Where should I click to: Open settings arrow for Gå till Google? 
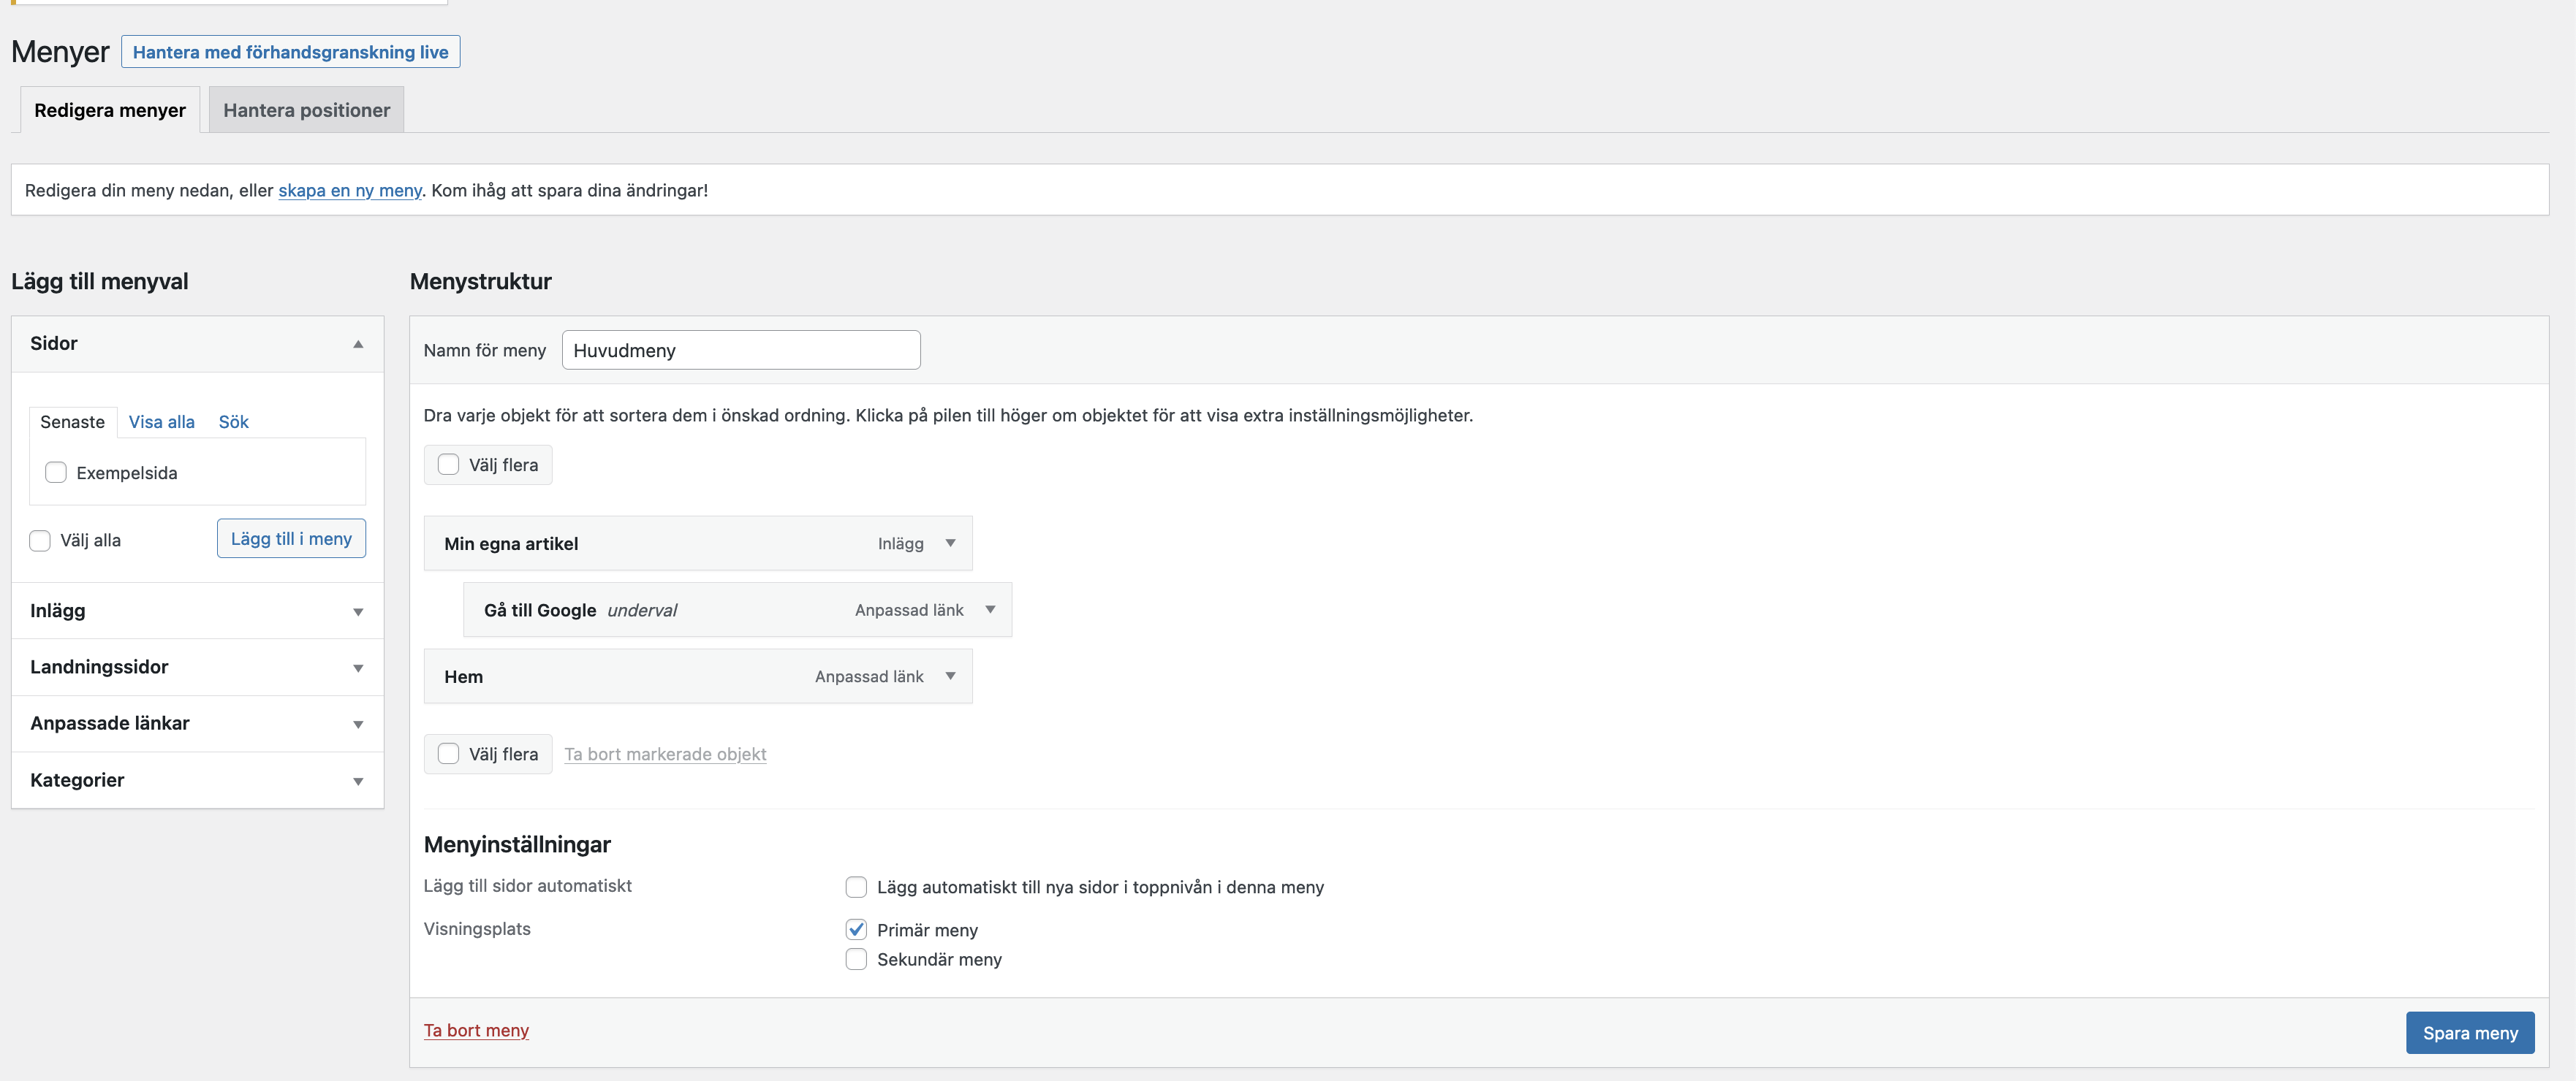(990, 609)
